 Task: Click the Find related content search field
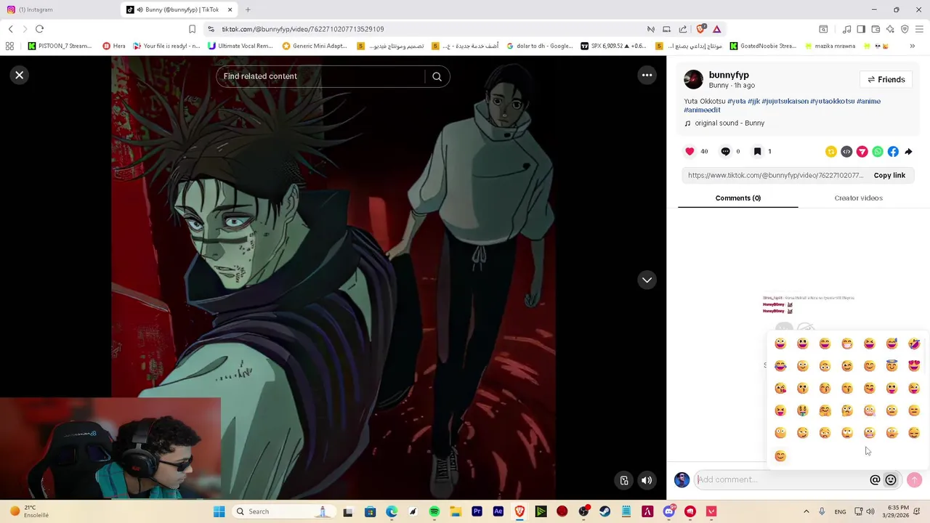(320, 76)
